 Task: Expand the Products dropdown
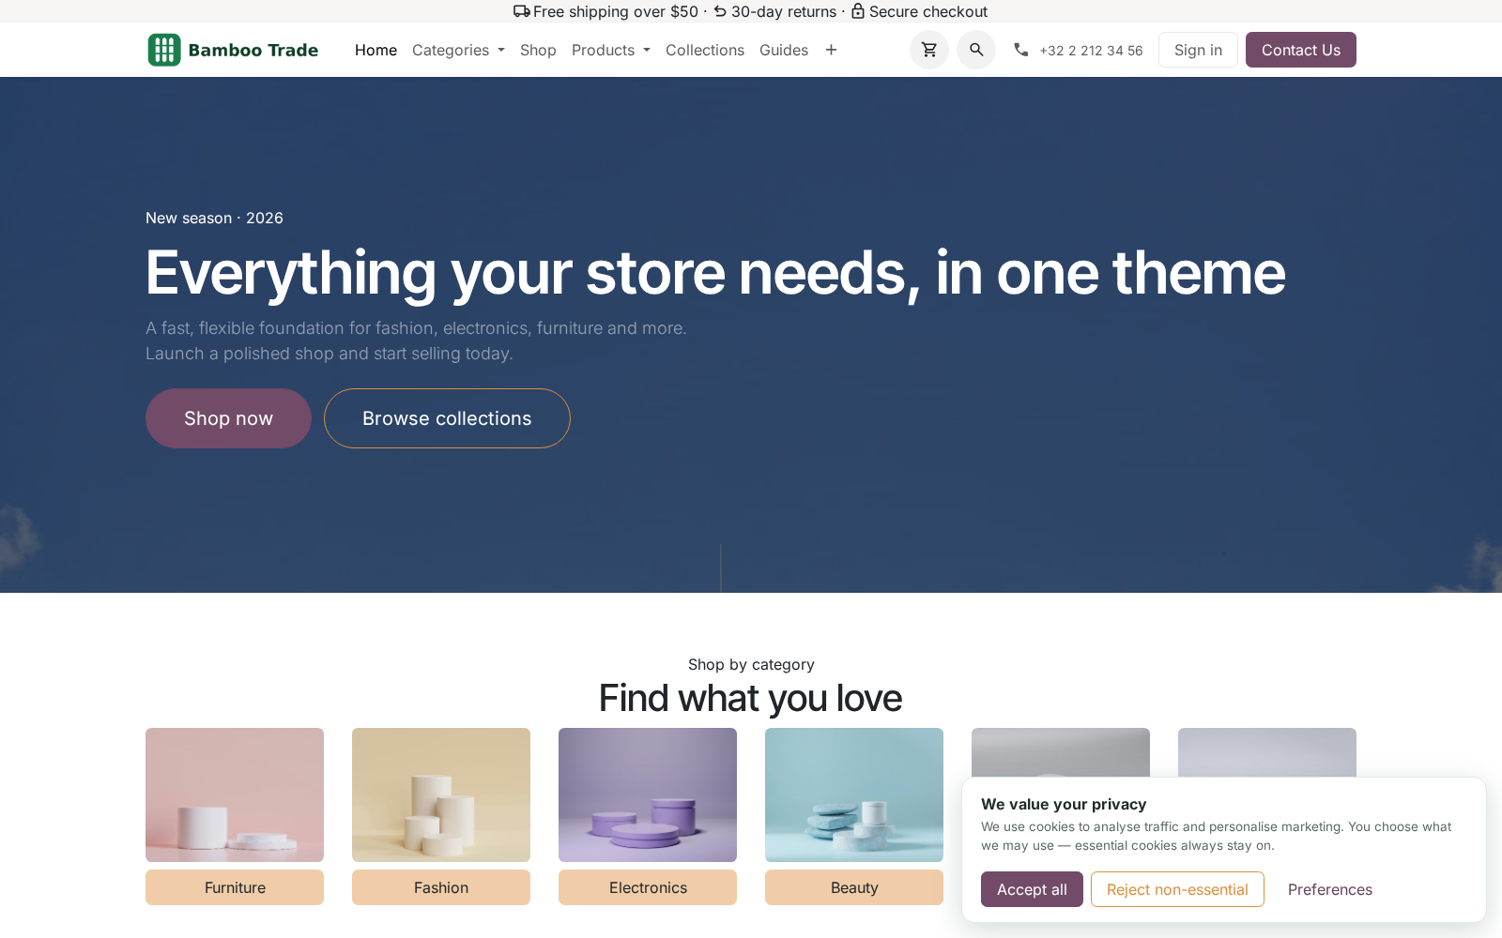611,50
